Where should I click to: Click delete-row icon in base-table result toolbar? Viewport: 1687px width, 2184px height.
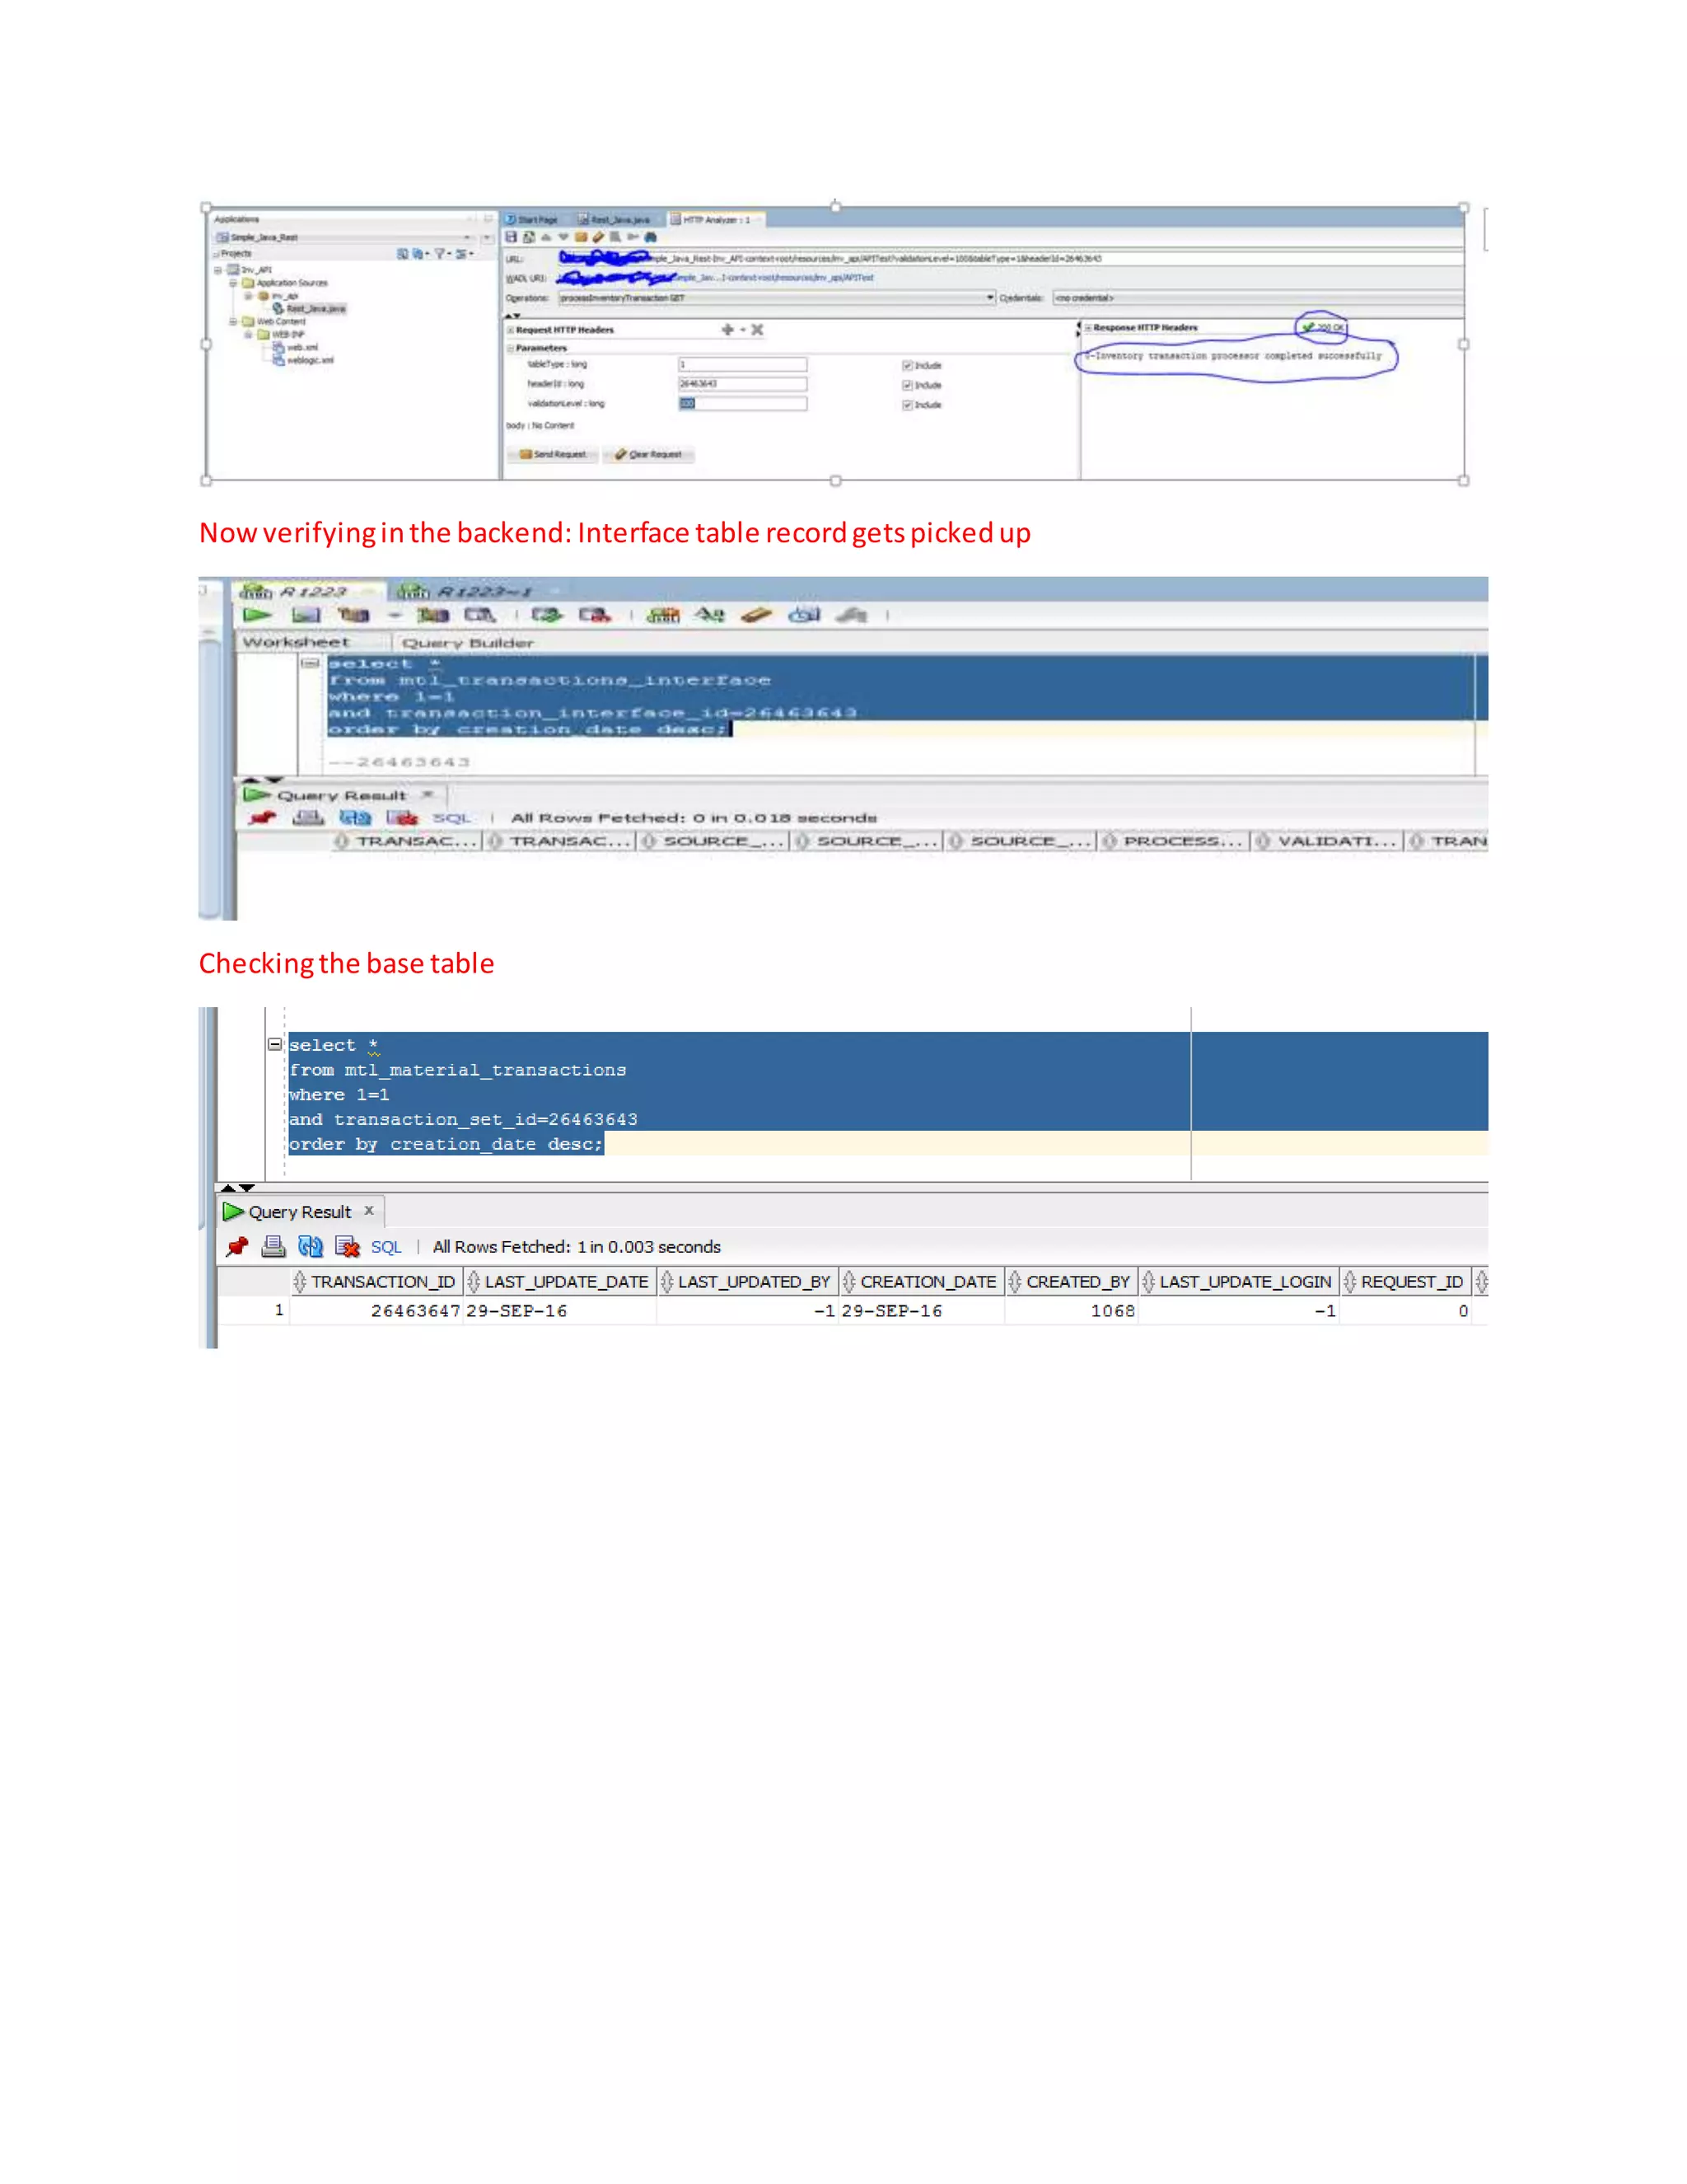tap(347, 1247)
